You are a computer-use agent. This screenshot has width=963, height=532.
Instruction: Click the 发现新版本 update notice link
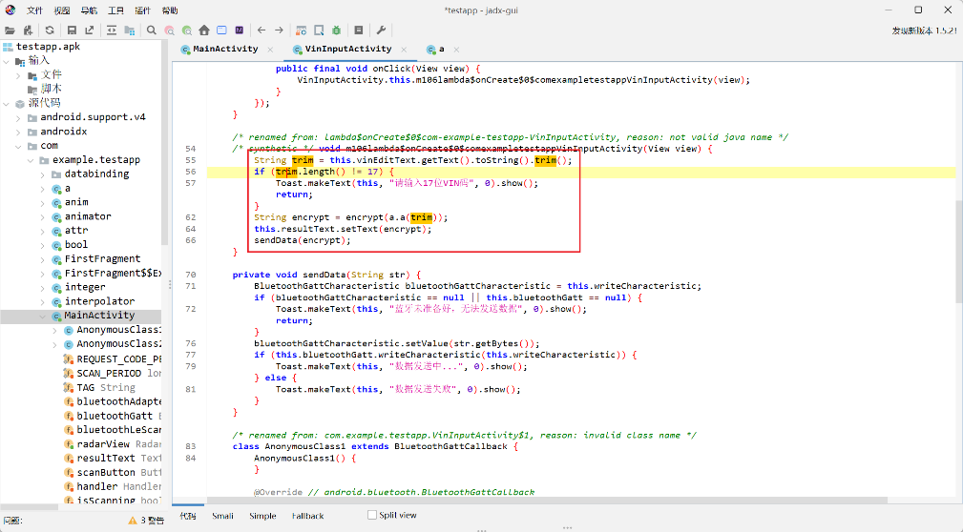(924, 31)
